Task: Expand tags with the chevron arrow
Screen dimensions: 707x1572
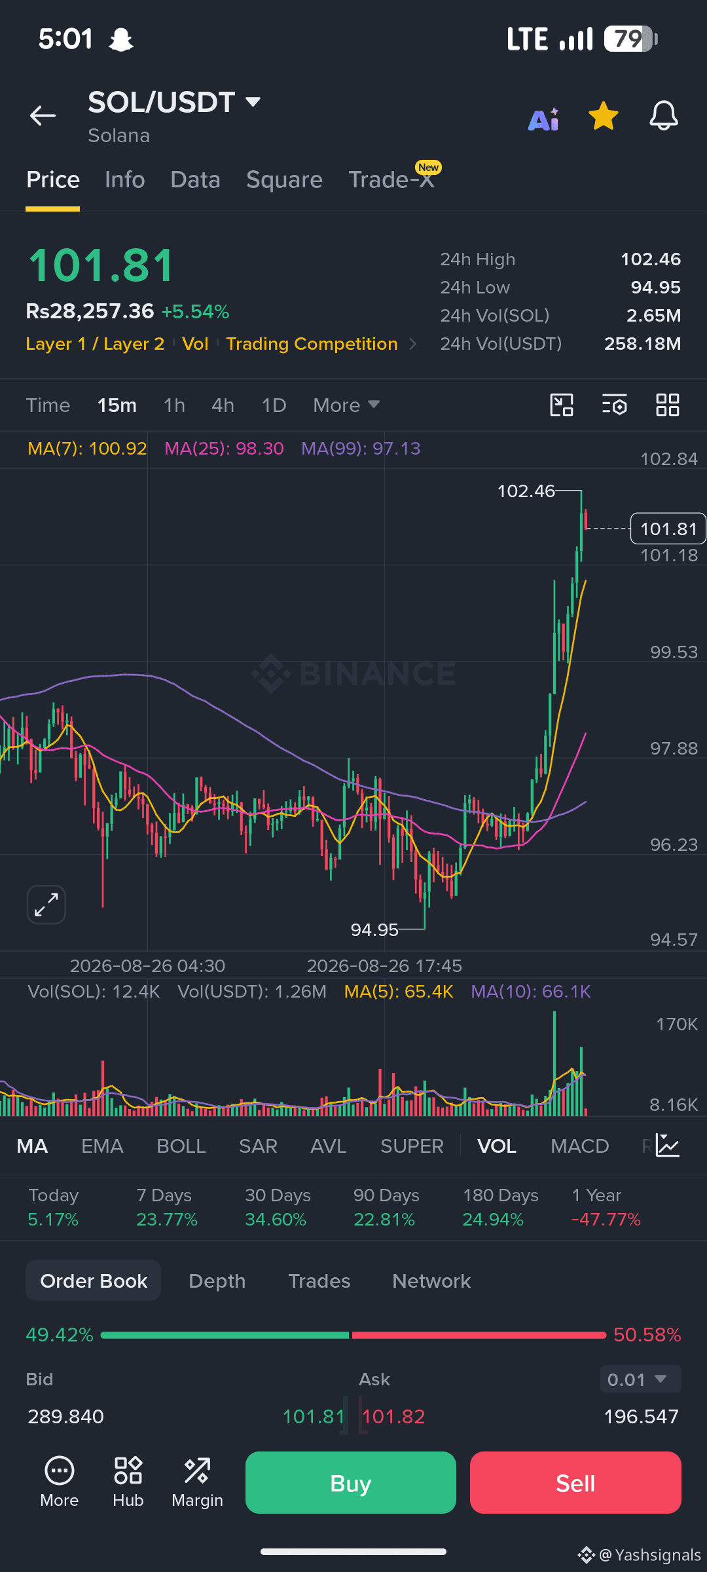Action: coord(412,344)
